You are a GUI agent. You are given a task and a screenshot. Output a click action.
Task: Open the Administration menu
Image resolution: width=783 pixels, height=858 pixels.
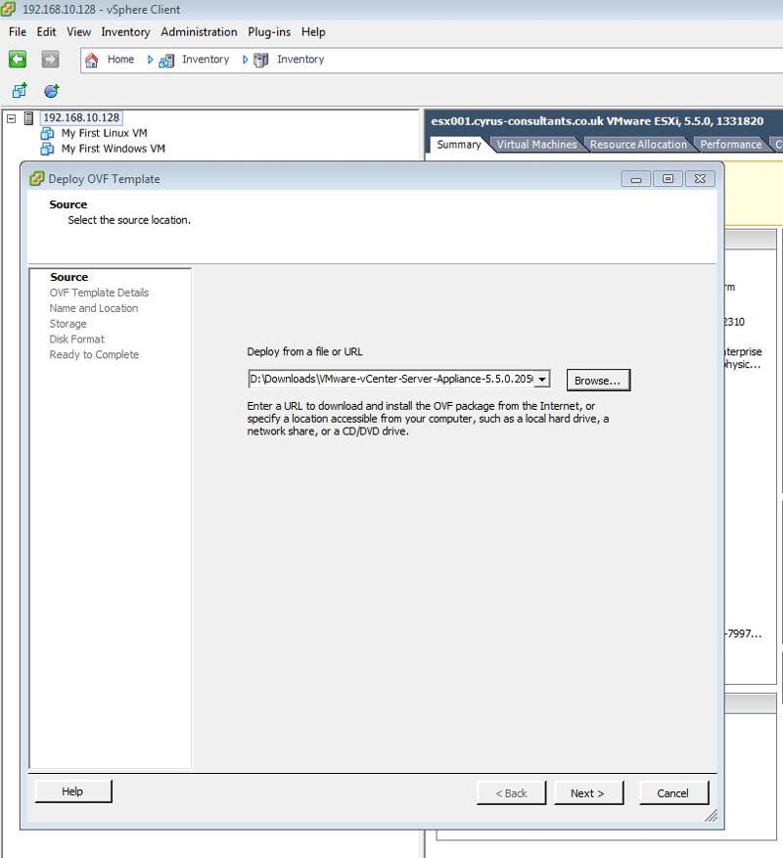click(x=199, y=31)
